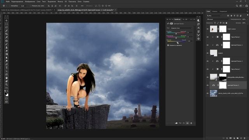Select the 'Цветовой баланс 2' layer name
The width and height of the screenshot is (249, 140).
coord(237,61)
